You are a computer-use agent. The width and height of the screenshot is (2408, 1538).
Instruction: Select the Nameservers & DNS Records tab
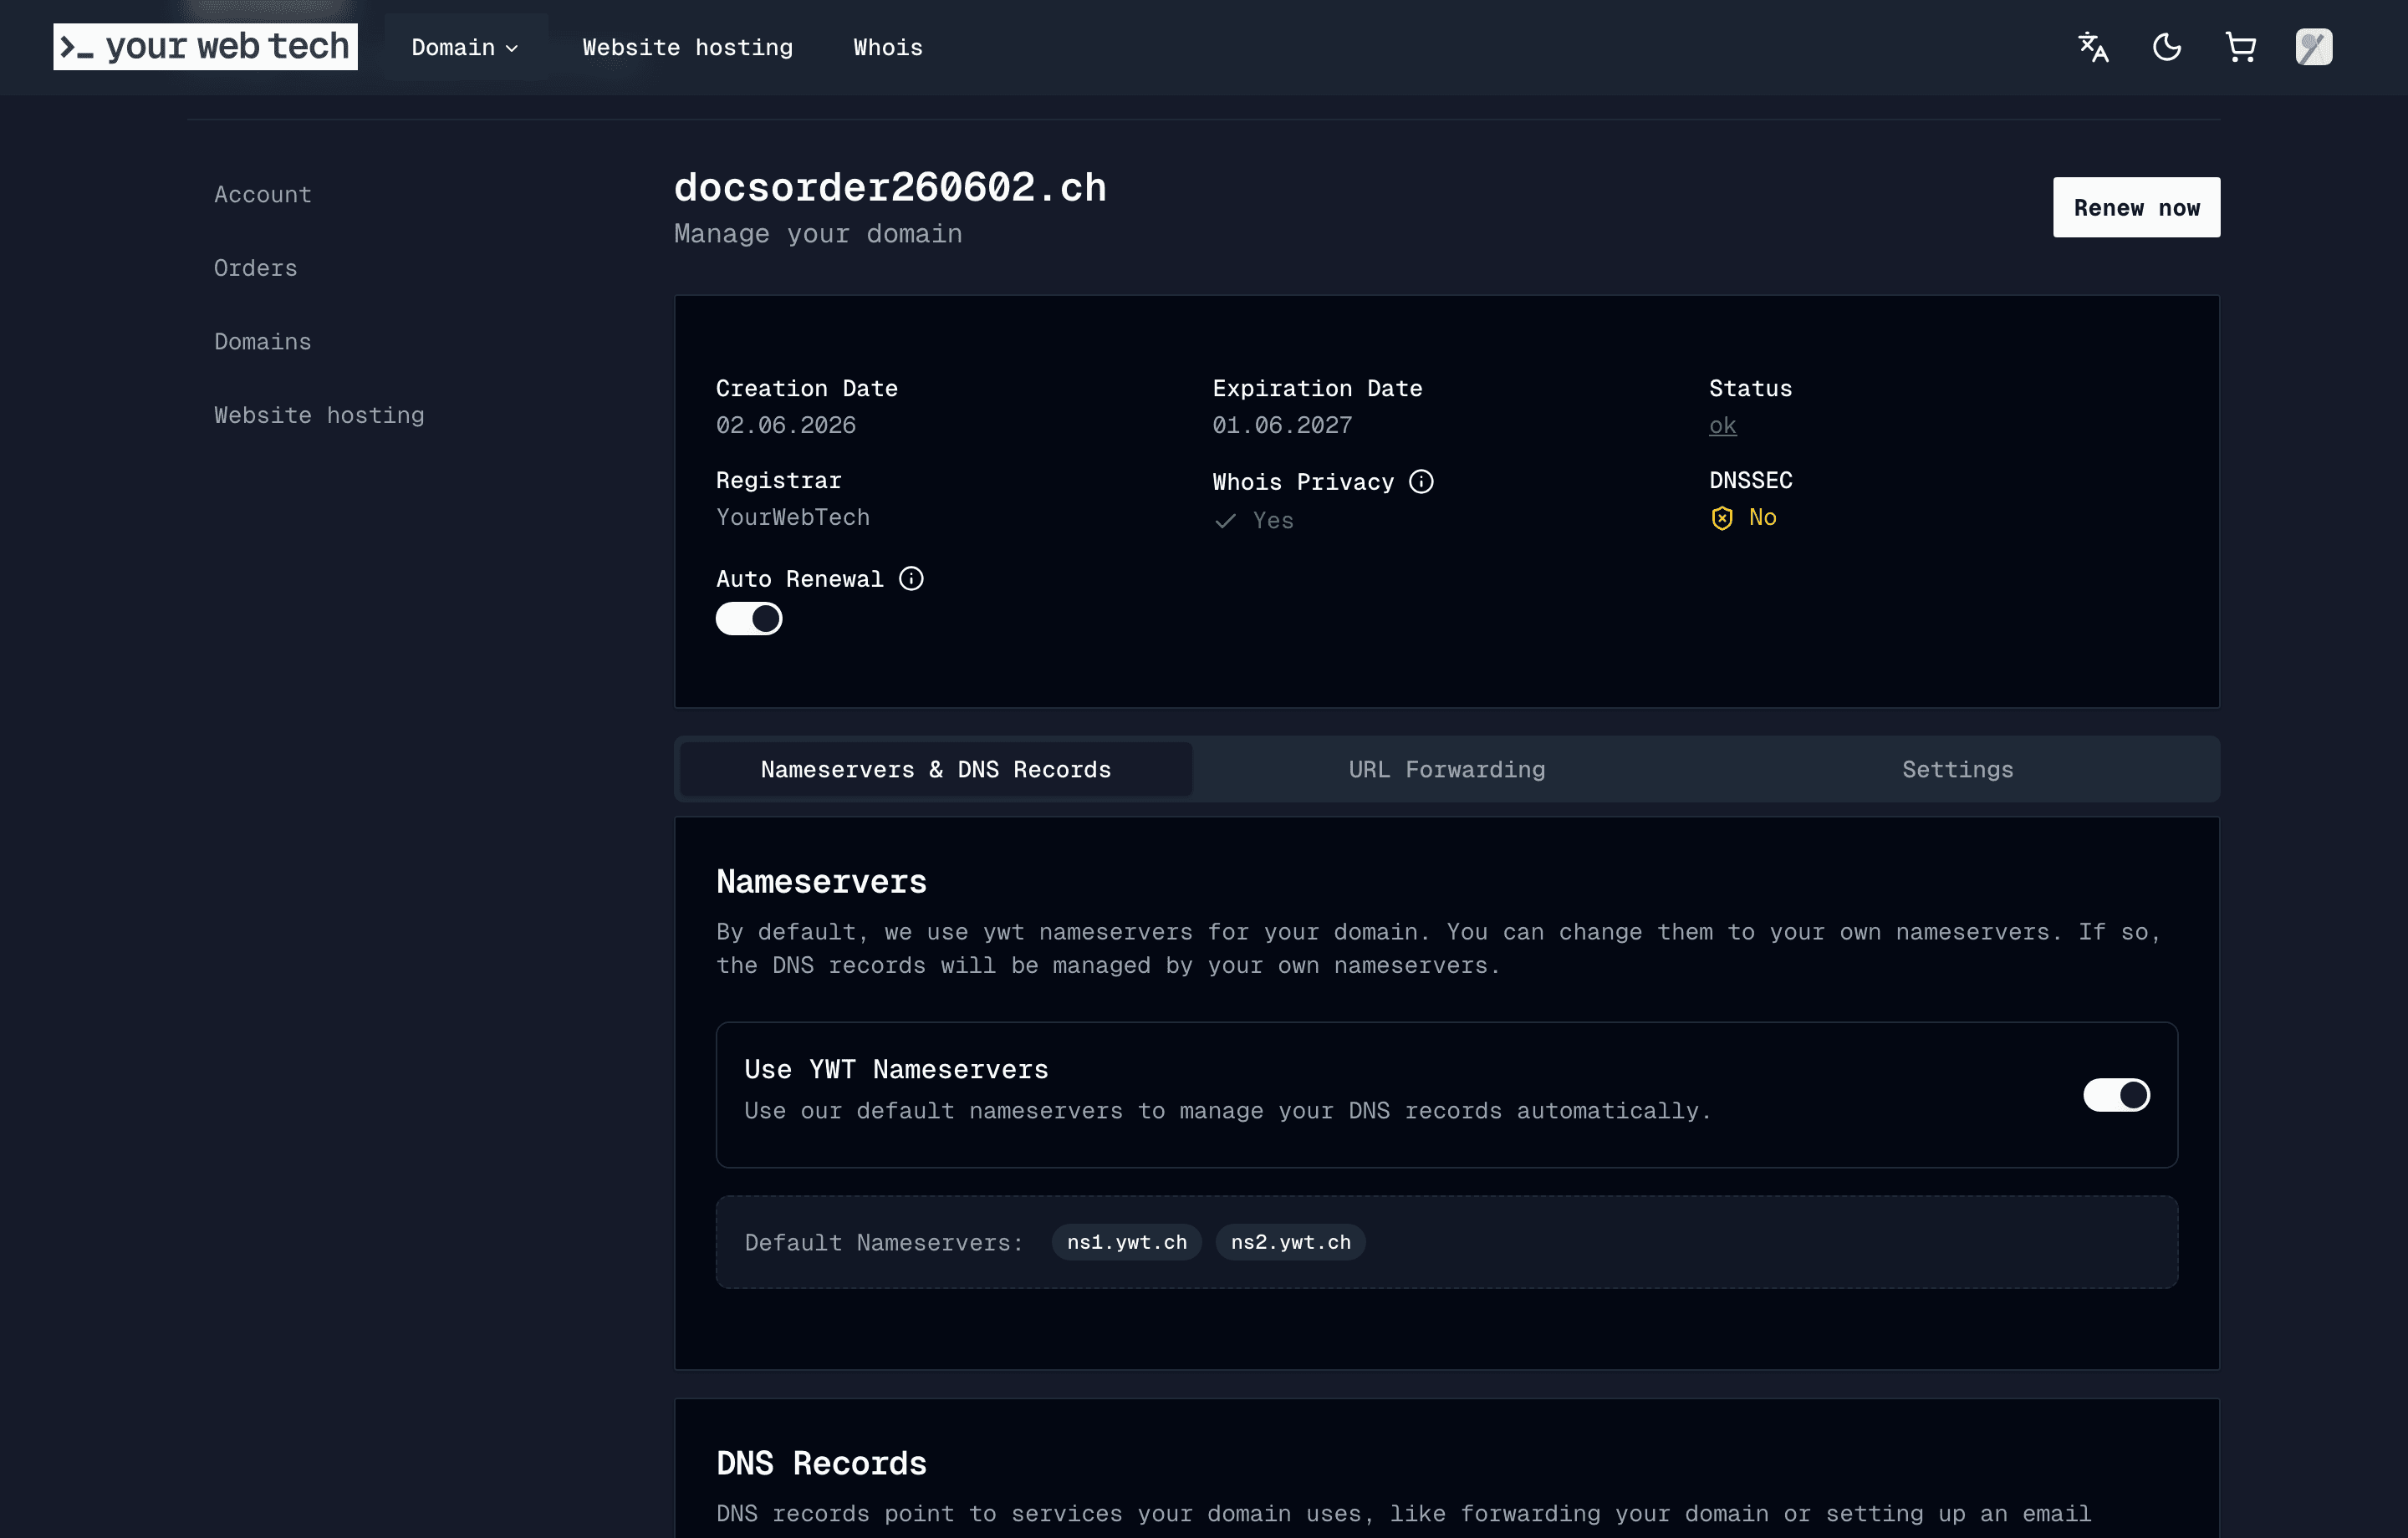click(935, 769)
